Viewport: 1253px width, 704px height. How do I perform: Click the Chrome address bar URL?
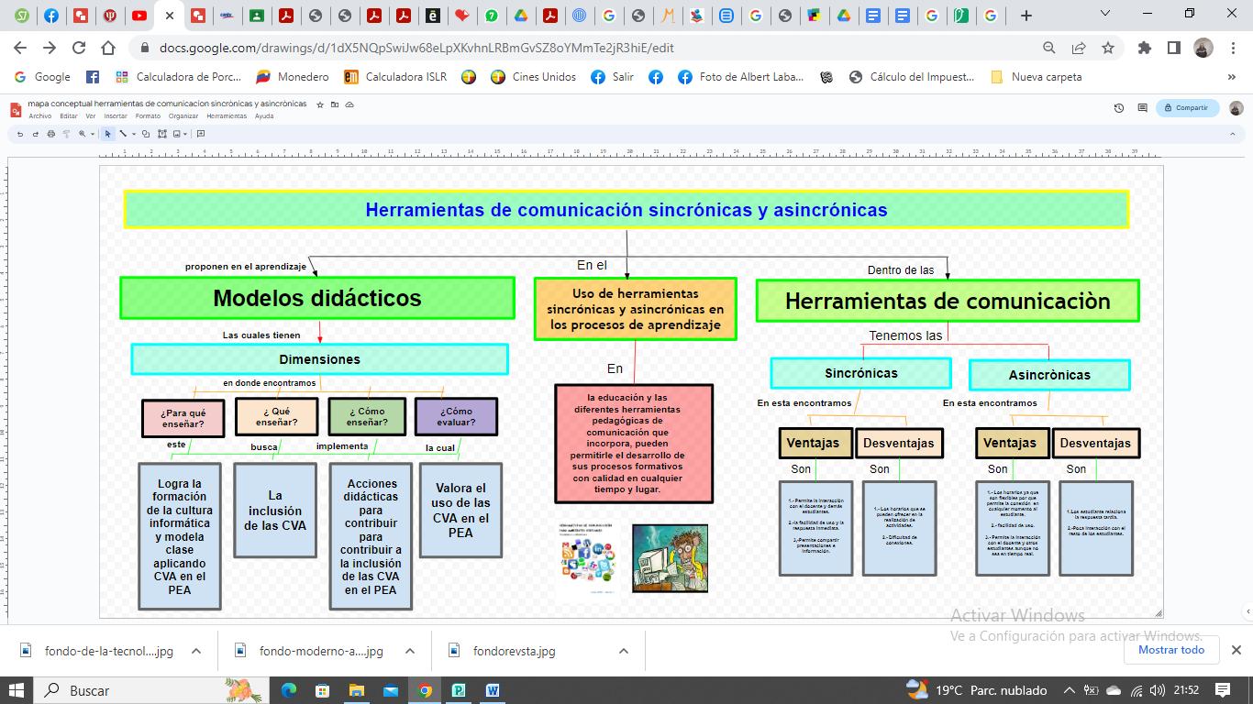tap(416, 48)
